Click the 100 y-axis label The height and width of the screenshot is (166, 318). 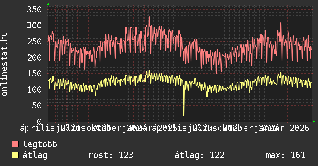coord(34,90)
